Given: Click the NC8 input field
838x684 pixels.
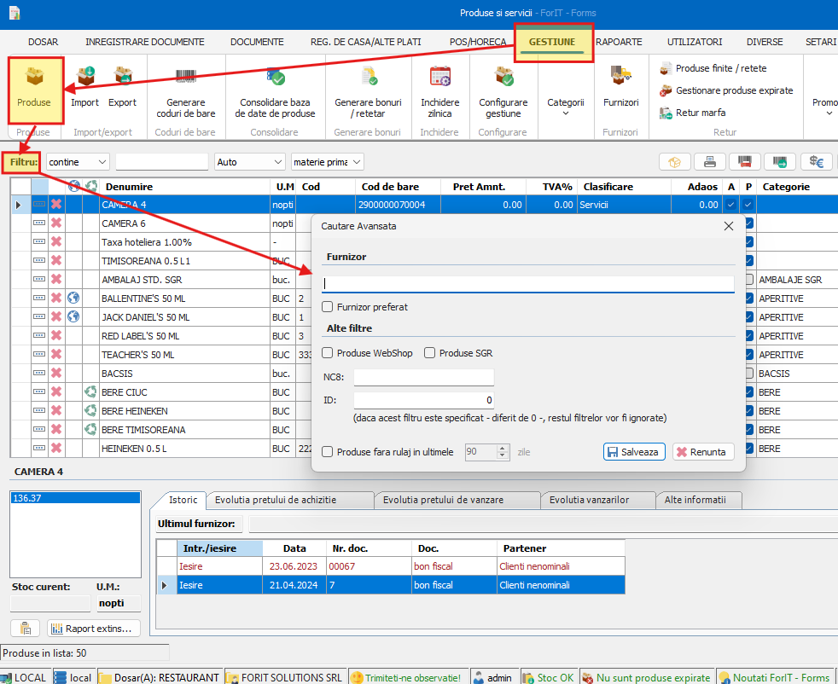Looking at the screenshot, I should pyautogui.click(x=424, y=377).
